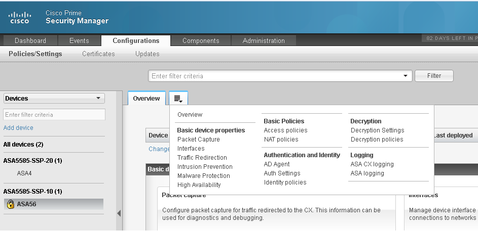This screenshot has height=231, width=478.
Task: Click the Last deployed column header
Action: pos(453,135)
